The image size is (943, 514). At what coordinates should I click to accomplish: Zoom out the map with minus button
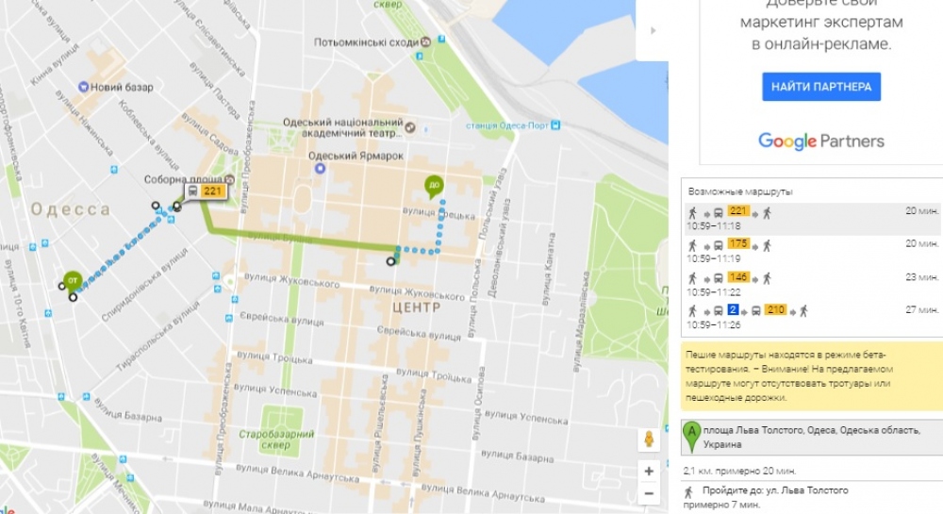[649, 493]
